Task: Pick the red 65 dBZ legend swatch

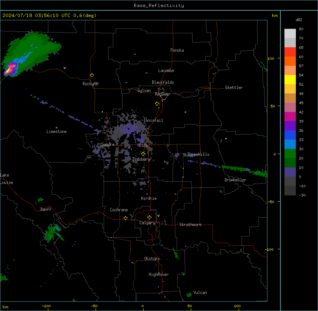Action: (290, 52)
